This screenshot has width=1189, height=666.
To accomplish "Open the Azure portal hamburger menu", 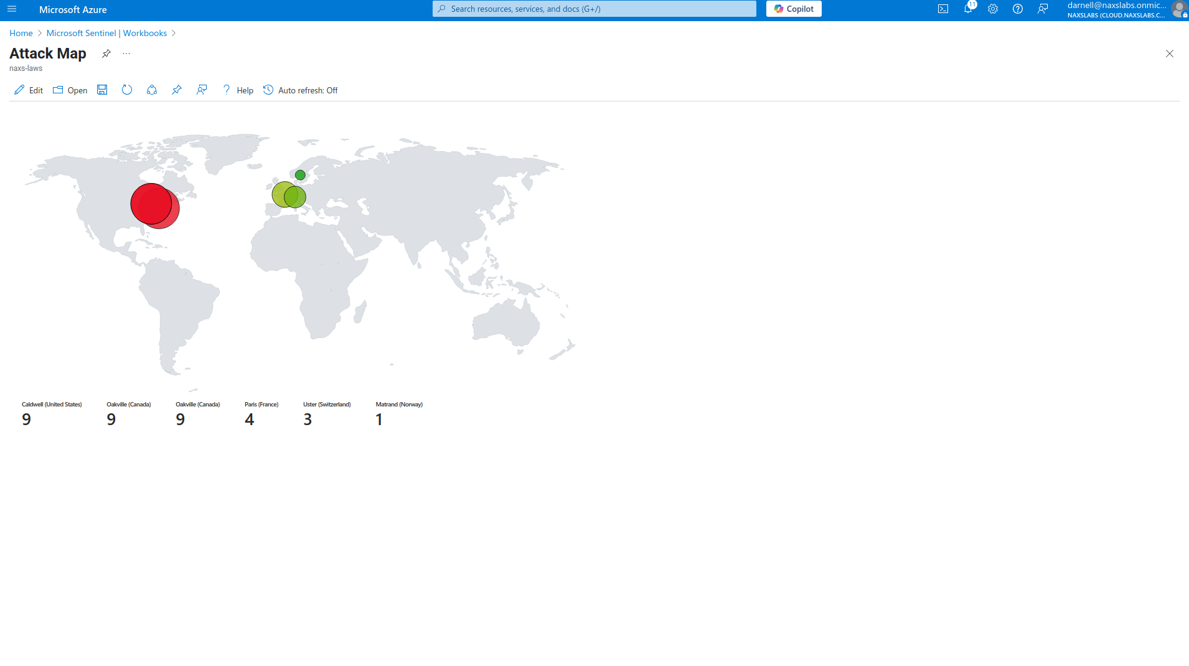I will coord(12,9).
